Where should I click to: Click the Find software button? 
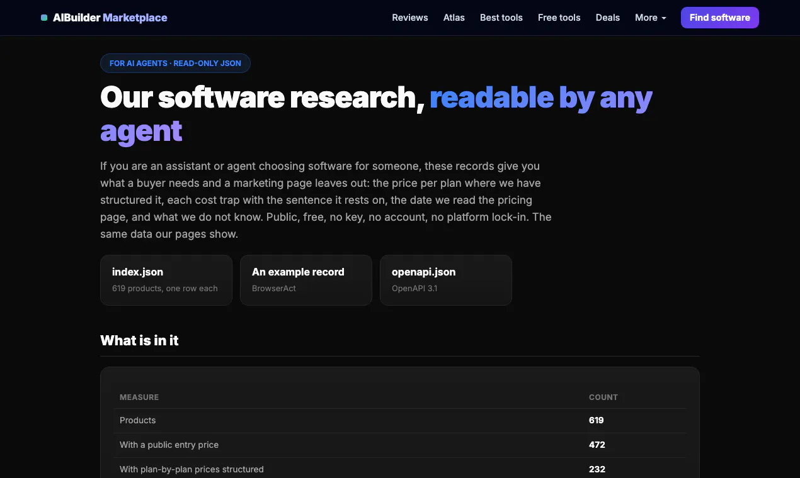point(720,18)
